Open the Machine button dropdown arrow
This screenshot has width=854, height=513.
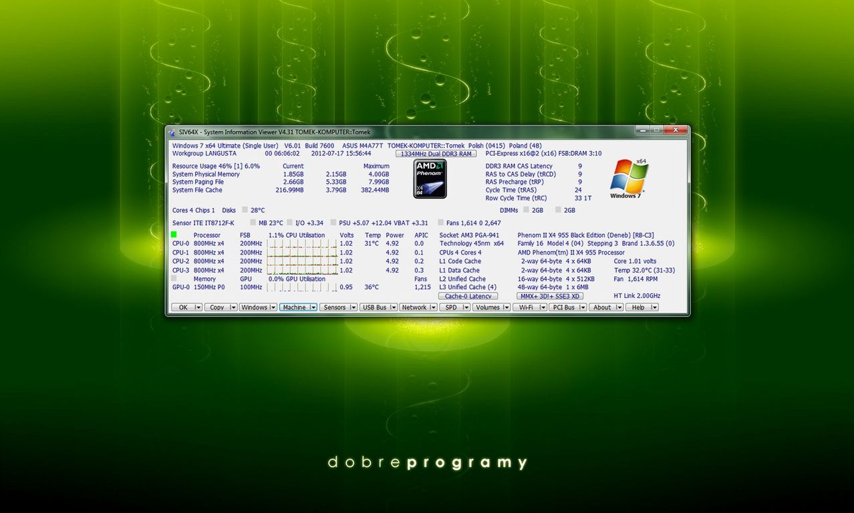(313, 307)
